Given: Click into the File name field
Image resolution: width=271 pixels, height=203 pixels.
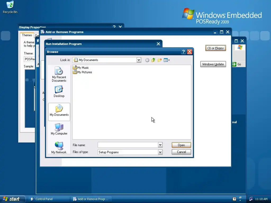Looking at the screenshot, I should [128, 145].
